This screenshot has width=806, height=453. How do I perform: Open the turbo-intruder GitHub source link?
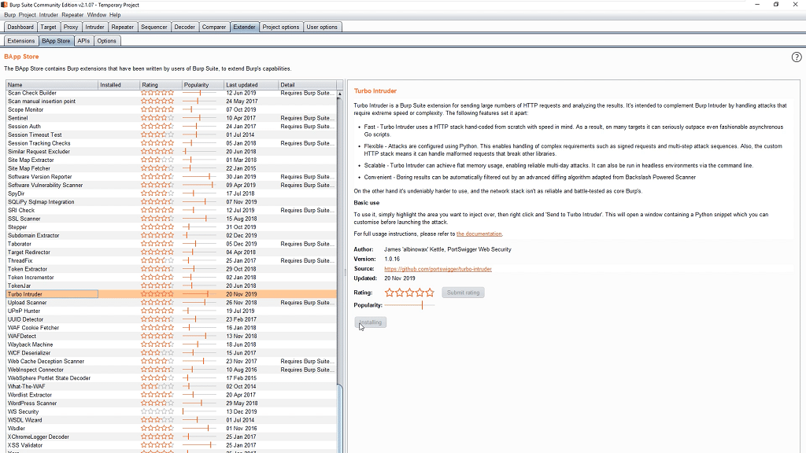[438, 269]
